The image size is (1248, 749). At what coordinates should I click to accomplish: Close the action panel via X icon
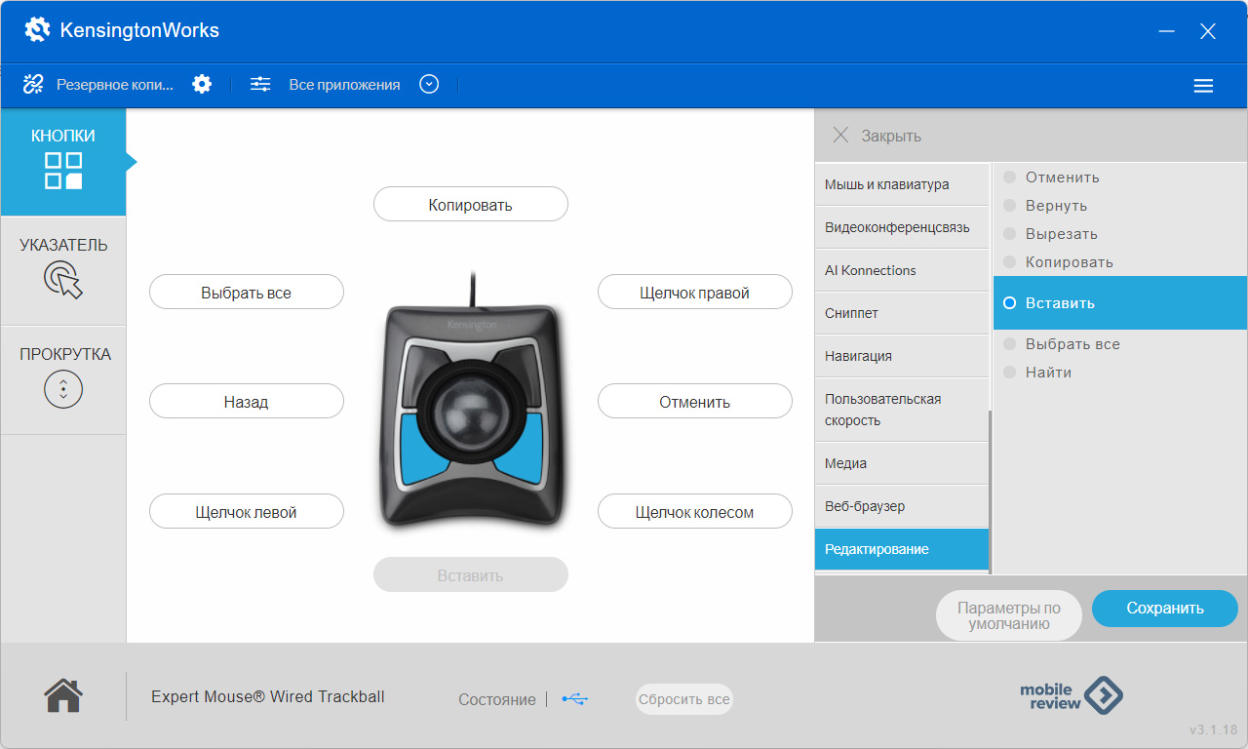click(x=840, y=136)
